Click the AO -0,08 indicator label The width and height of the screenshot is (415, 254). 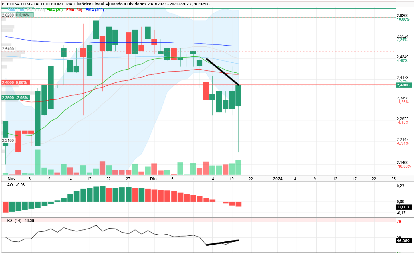coord(16,185)
